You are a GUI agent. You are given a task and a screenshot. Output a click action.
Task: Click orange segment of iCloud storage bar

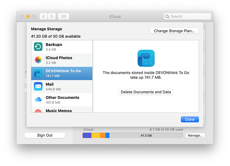point(103,135)
